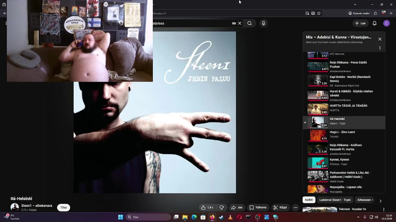Open the weather widget showing 2°C
This screenshot has height=222, width=396.
pyautogui.click(x=12, y=217)
